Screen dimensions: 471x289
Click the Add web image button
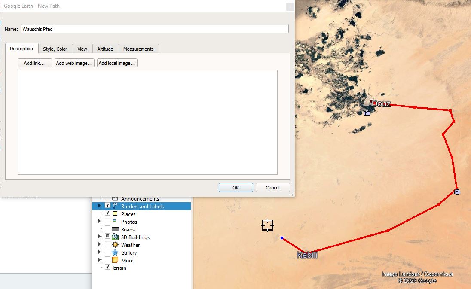pos(74,63)
